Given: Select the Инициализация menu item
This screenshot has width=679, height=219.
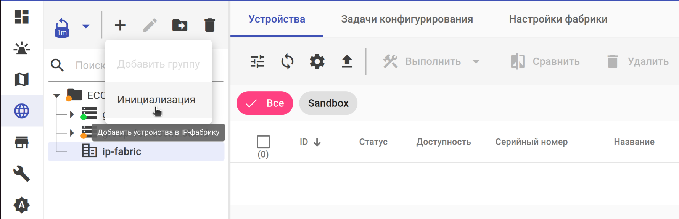Looking at the screenshot, I should click(156, 100).
